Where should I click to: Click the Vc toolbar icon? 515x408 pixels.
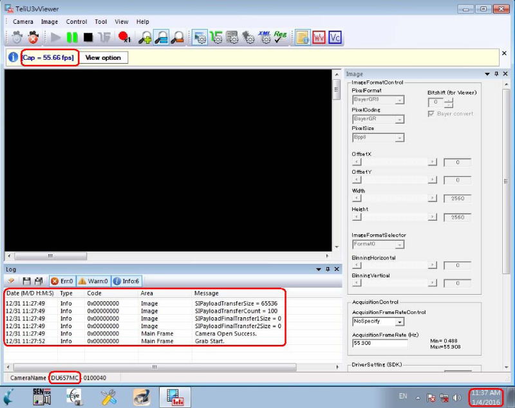click(335, 37)
